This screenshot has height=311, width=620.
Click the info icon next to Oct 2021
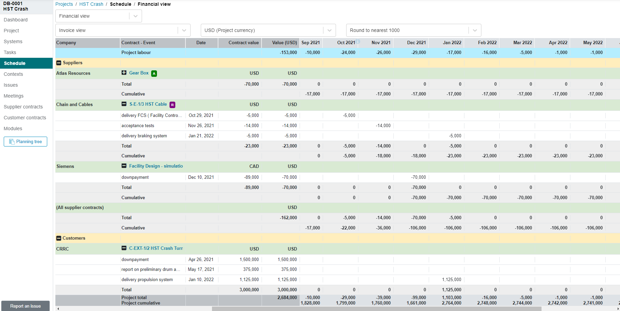point(358,41)
